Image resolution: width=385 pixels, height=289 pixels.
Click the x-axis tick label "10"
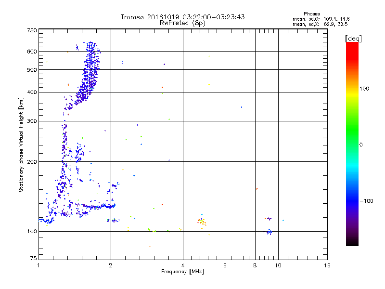[278, 265]
